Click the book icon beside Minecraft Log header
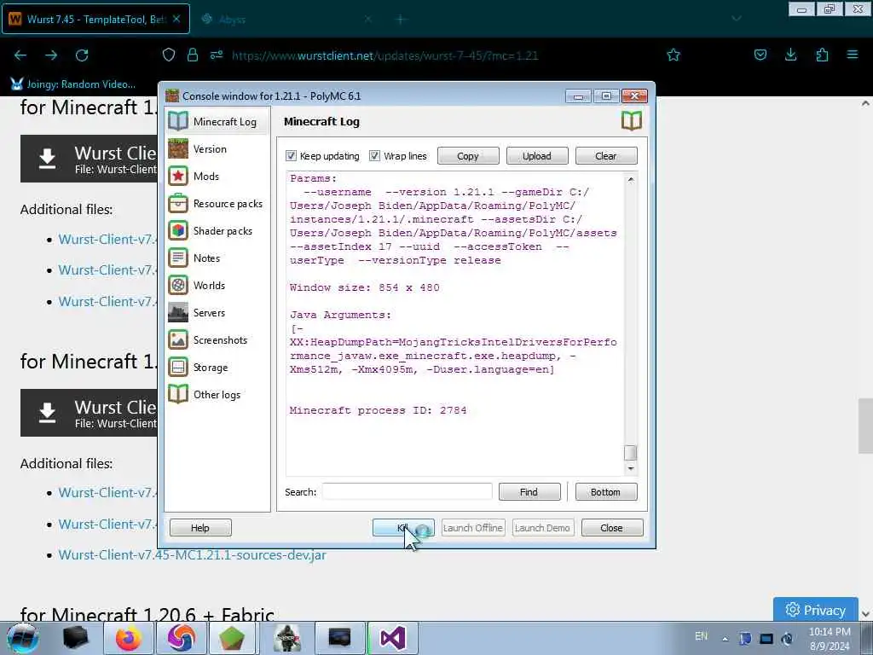Viewport: 873px width, 655px height. (x=632, y=120)
